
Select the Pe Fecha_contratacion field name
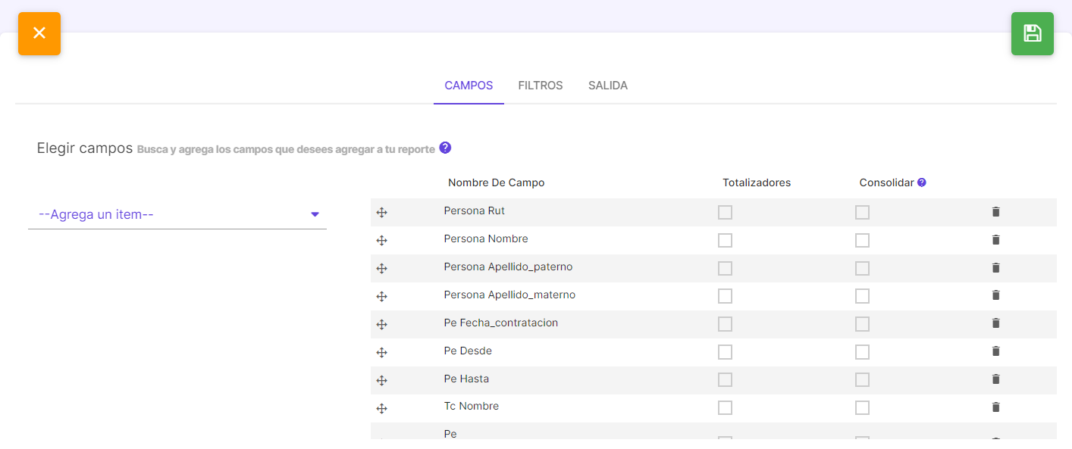(x=501, y=323)
